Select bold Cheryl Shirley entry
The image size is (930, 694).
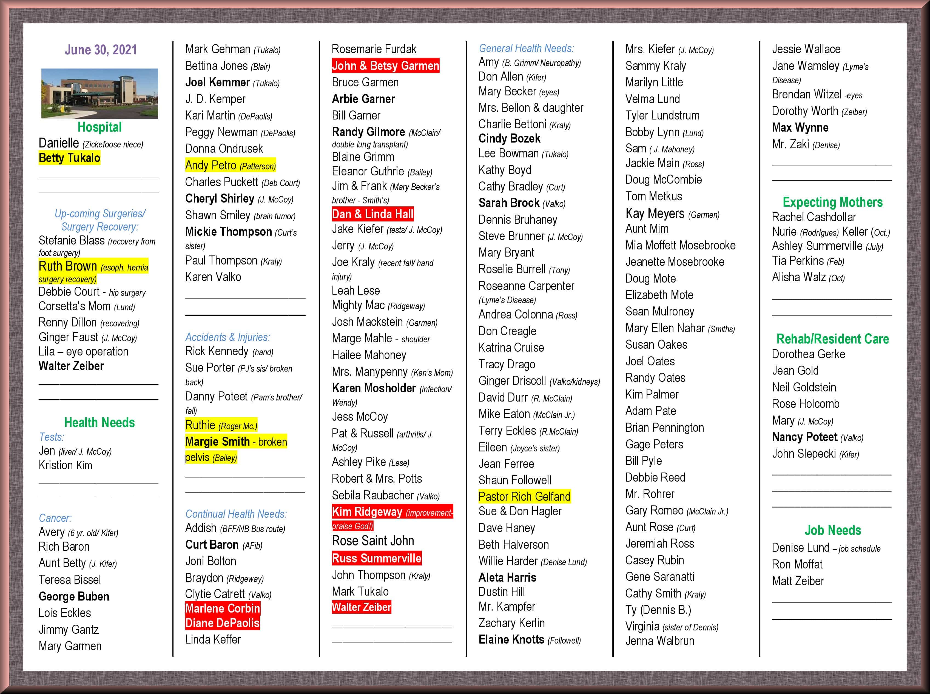pyautogui.click(x=239, y=199)
